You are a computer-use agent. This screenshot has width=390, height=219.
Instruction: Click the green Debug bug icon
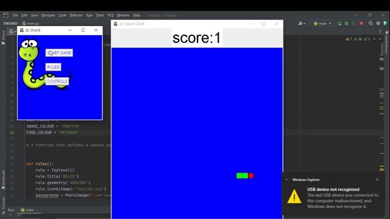[347, 23]
